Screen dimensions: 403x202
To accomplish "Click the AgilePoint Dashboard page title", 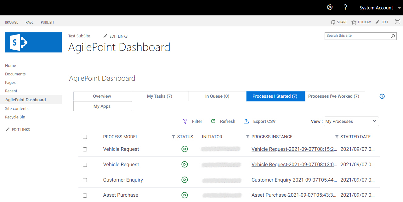I will (119, 47).
